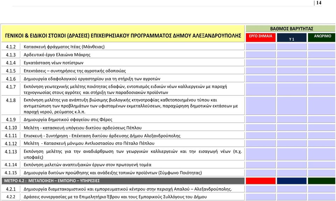
Task: Select row number 4.1.2
Action: coord(11,46)
